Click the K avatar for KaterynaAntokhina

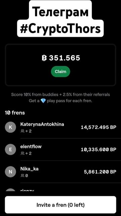10,127
